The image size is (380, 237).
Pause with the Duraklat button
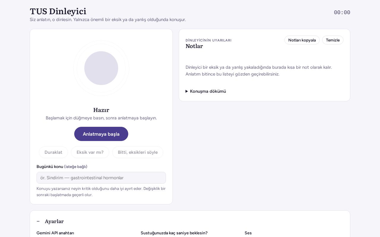[53, 152]
